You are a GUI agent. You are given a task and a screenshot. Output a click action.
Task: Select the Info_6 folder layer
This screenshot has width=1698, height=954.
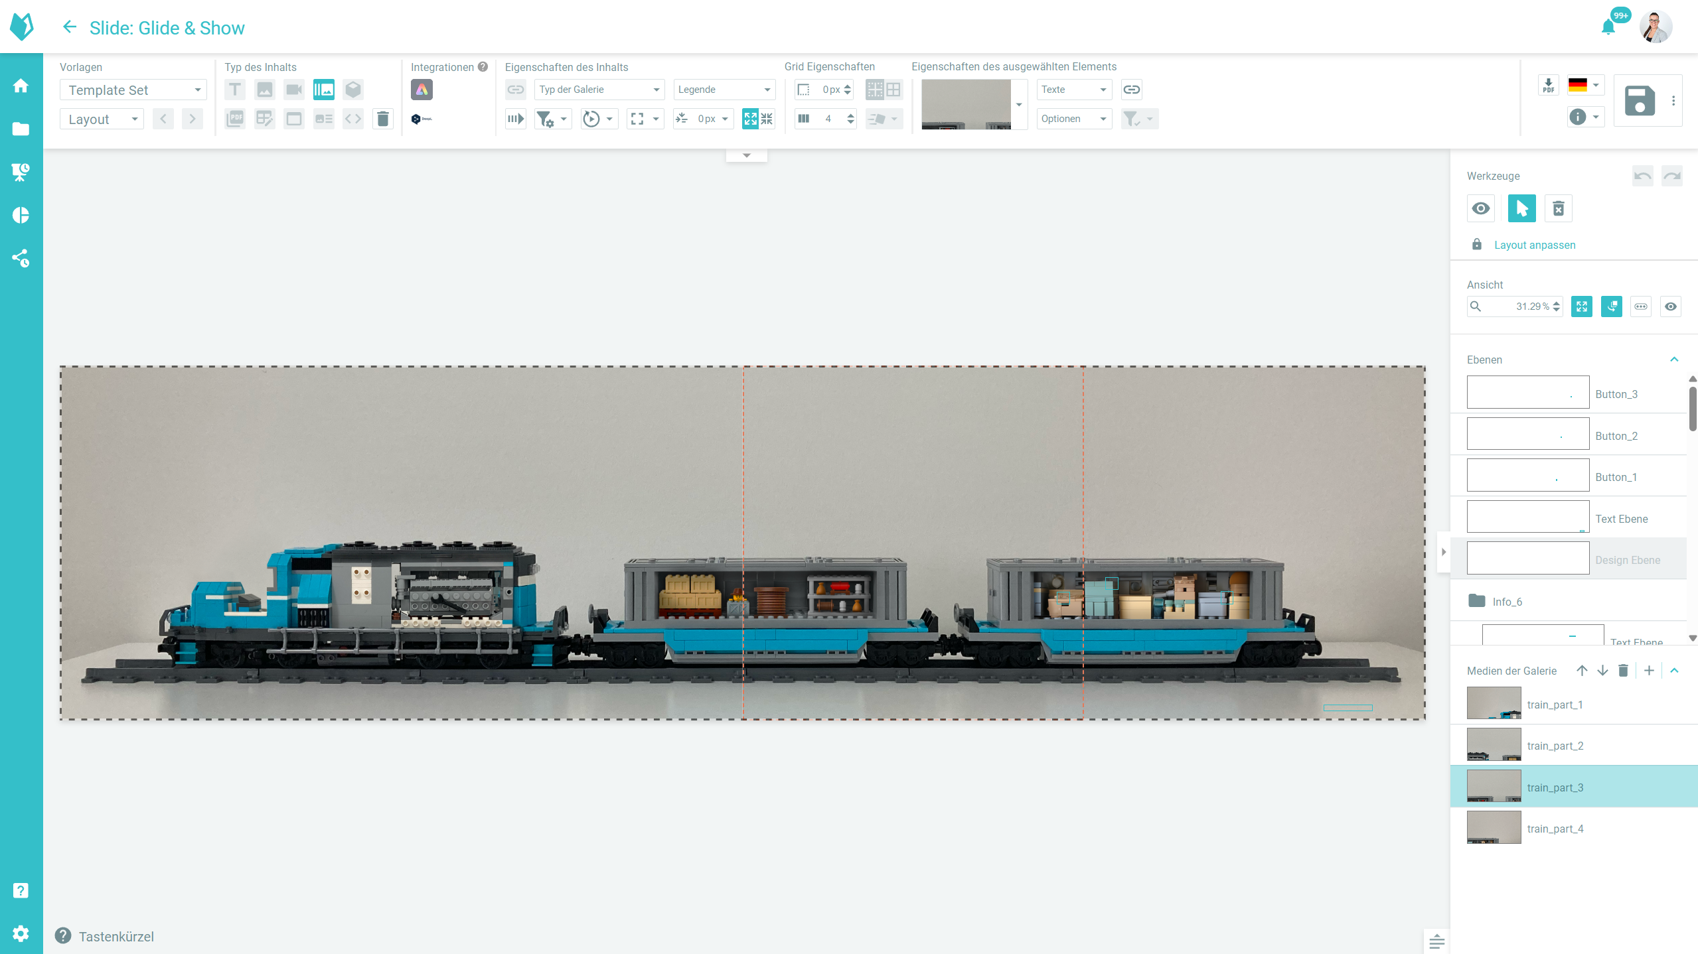(1507, 602)
